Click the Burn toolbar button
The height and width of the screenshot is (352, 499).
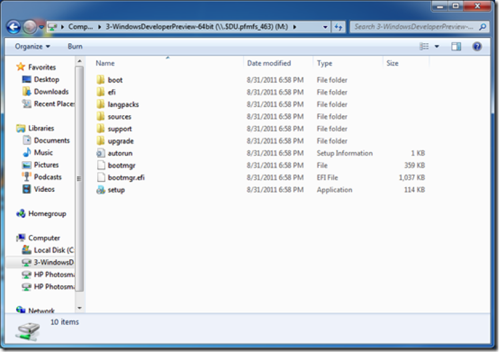point(75,46)
